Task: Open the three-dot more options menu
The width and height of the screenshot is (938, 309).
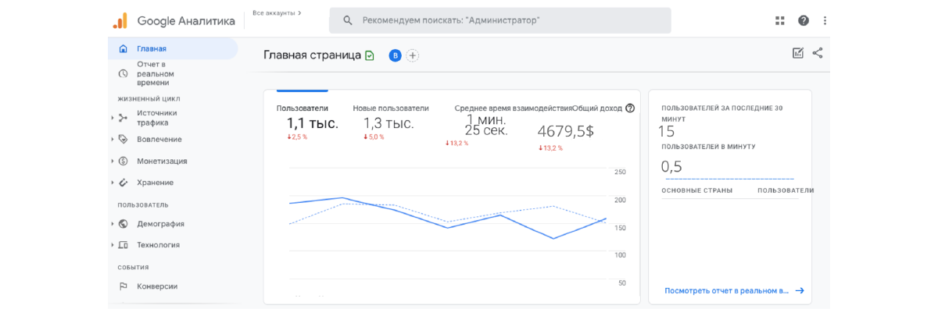Action: (825, 20)
